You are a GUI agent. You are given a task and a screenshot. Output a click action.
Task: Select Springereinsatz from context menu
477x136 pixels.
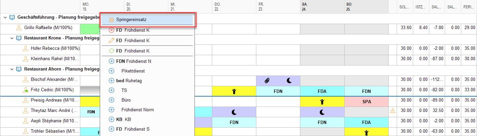tap(147, 20)
